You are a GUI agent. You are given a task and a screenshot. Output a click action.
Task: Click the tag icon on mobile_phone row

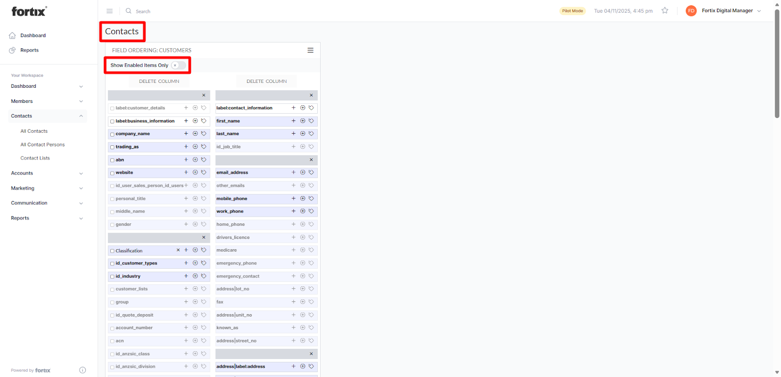pyautogui.click(x=311, y=198)
